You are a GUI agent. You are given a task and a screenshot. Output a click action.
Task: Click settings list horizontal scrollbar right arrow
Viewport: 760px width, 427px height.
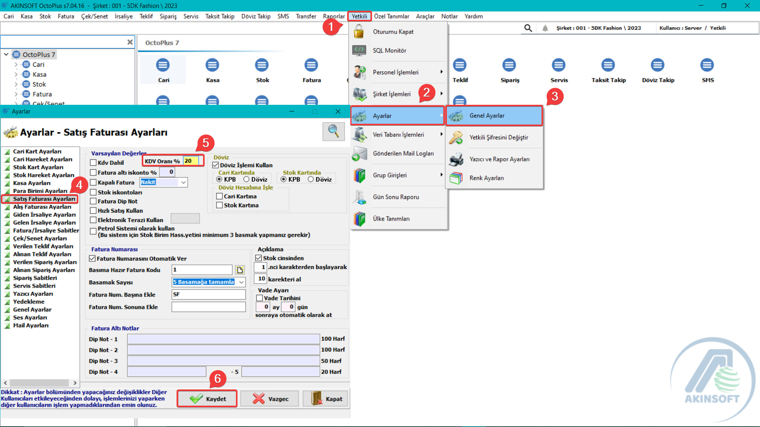tap(75, 383)
